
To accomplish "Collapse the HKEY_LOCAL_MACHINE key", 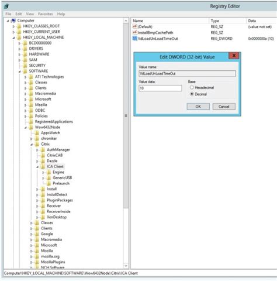I will 13,37.
